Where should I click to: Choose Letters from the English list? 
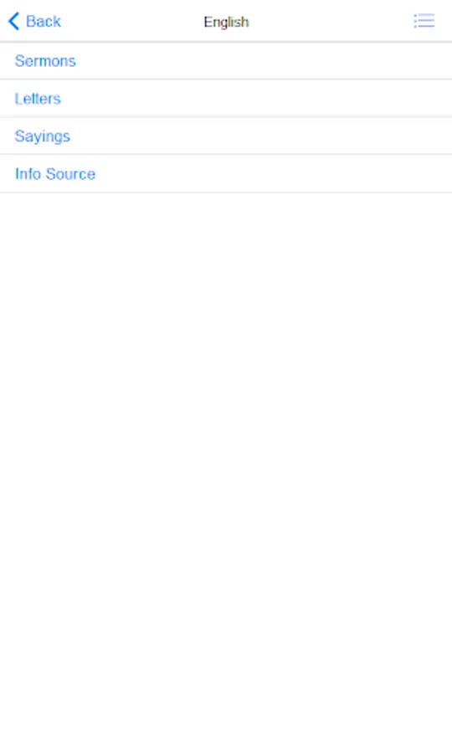[226, 99]
